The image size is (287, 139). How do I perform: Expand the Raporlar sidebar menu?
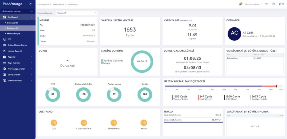[17, 57]
